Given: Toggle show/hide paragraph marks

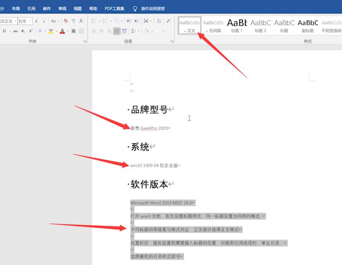Looking at the screenshot, I should coord(168,21).
